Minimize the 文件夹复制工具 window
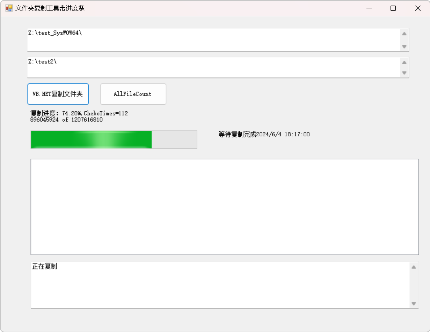The width and height of the screenshot is (430, 332). pos(369,8)
